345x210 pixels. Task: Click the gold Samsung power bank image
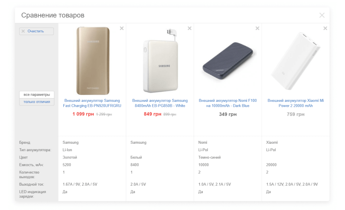coord(93,61)
